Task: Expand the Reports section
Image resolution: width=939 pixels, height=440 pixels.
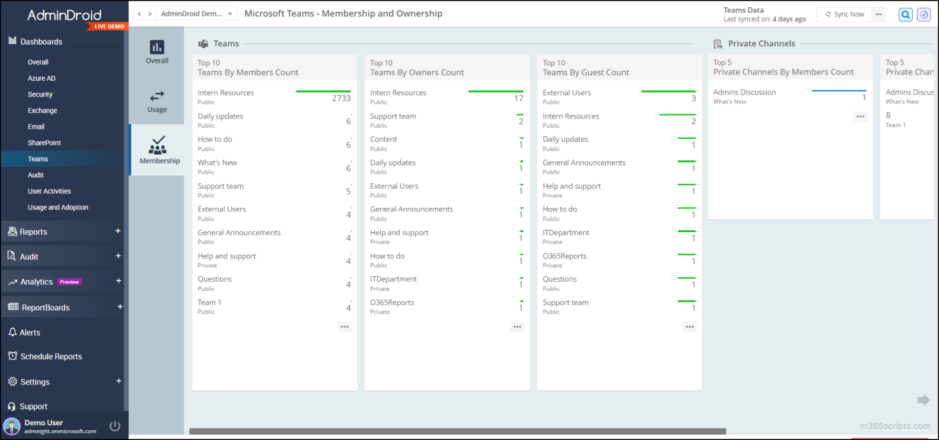Action: click(117, 232)
